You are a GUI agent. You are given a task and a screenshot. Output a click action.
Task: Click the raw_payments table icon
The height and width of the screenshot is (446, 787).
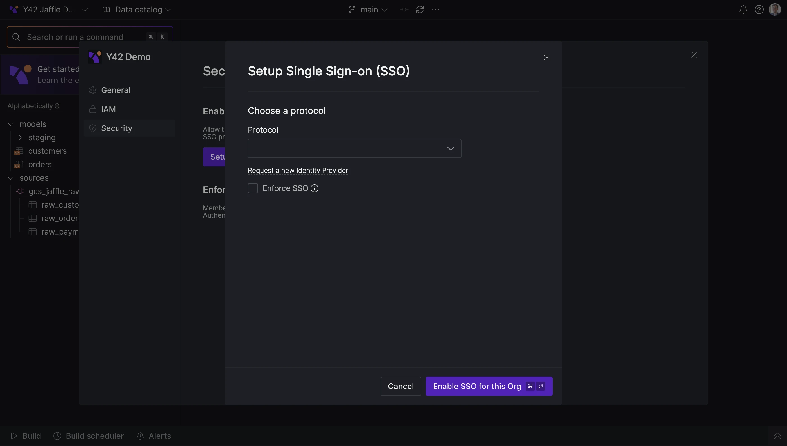point(33,232)
